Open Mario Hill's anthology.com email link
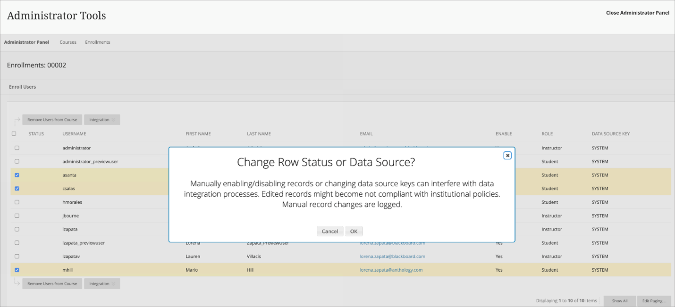Image resolution: width=675 pixels, height=307 pixels. tap(391, 270)
